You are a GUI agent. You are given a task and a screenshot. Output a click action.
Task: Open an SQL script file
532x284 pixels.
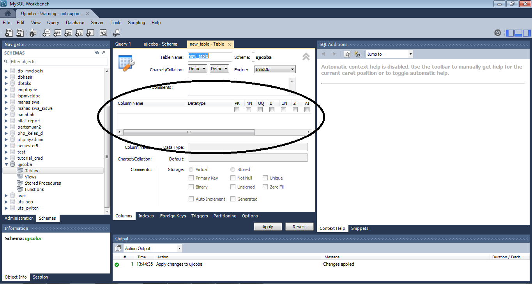[x=20, y=33]
